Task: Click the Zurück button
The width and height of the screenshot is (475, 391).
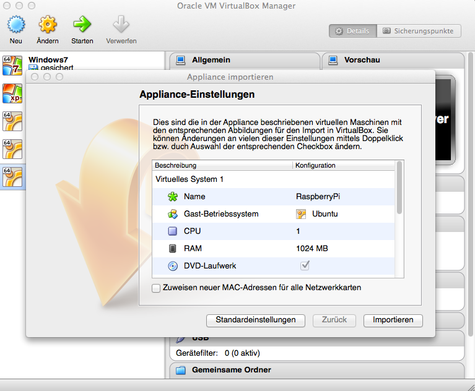Action: [x=334, y=320]
